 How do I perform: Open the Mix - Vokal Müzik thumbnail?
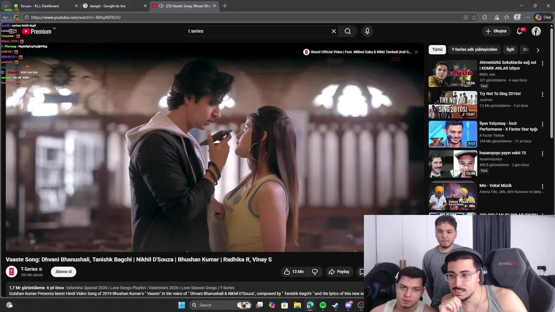click(x=453, y=196)
